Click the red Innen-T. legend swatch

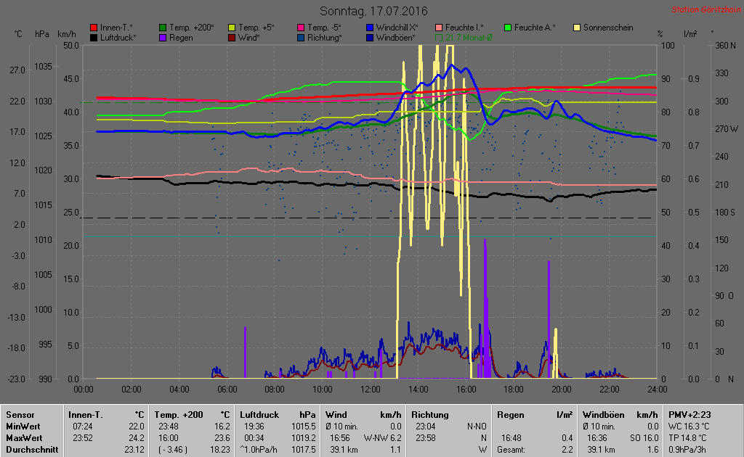tap(94, 28)
